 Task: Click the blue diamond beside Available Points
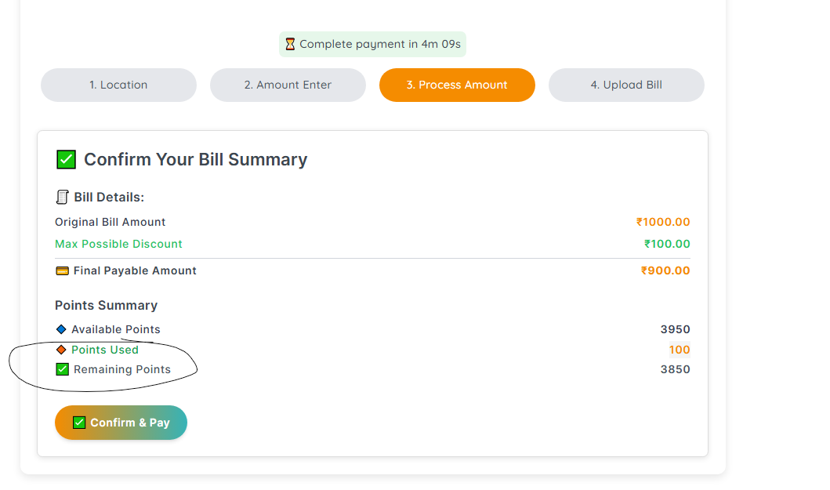[x=61, y=329]
